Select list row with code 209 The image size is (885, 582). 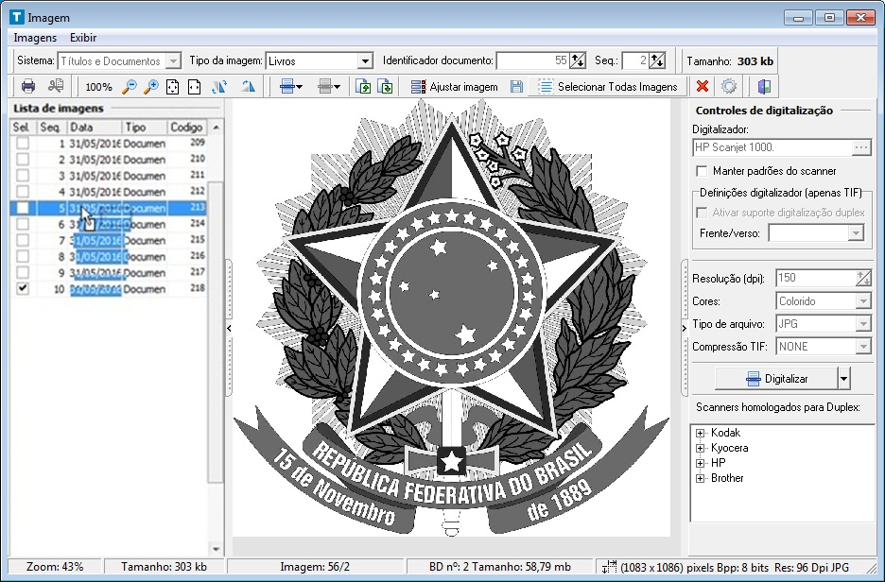coord(109,144)
